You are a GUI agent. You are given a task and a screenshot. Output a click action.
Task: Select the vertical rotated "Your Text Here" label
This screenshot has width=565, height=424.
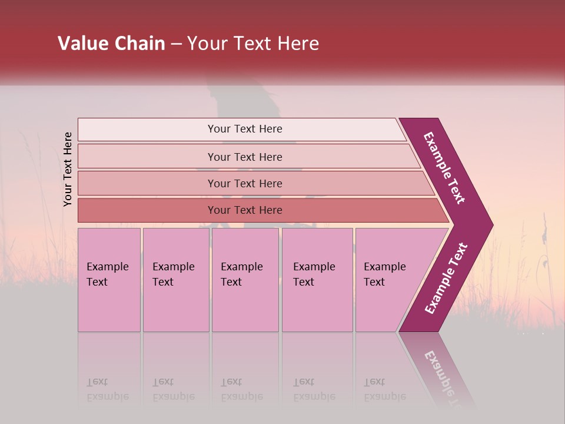coord(68,169)
